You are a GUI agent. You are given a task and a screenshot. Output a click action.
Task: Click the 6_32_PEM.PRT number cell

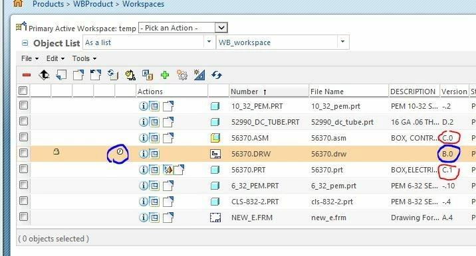coord(255,186)
